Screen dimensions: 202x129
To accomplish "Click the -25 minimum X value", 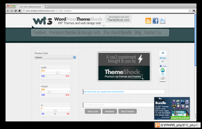I will pyautogui.click(x=43, y=114).
